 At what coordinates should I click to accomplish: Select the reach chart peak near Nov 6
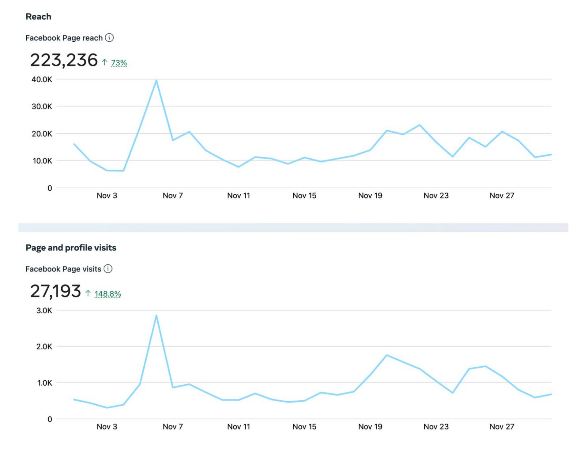coord(156,80)
